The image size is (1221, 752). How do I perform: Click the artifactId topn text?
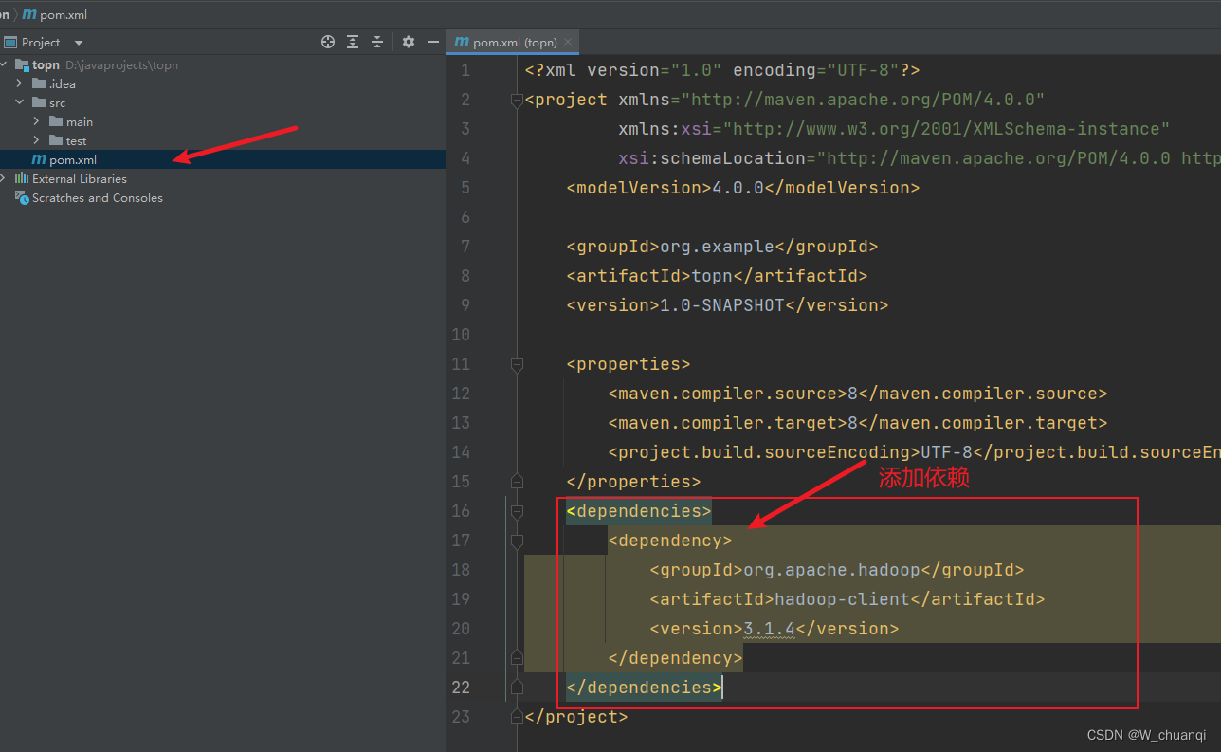tap(717, 276)
